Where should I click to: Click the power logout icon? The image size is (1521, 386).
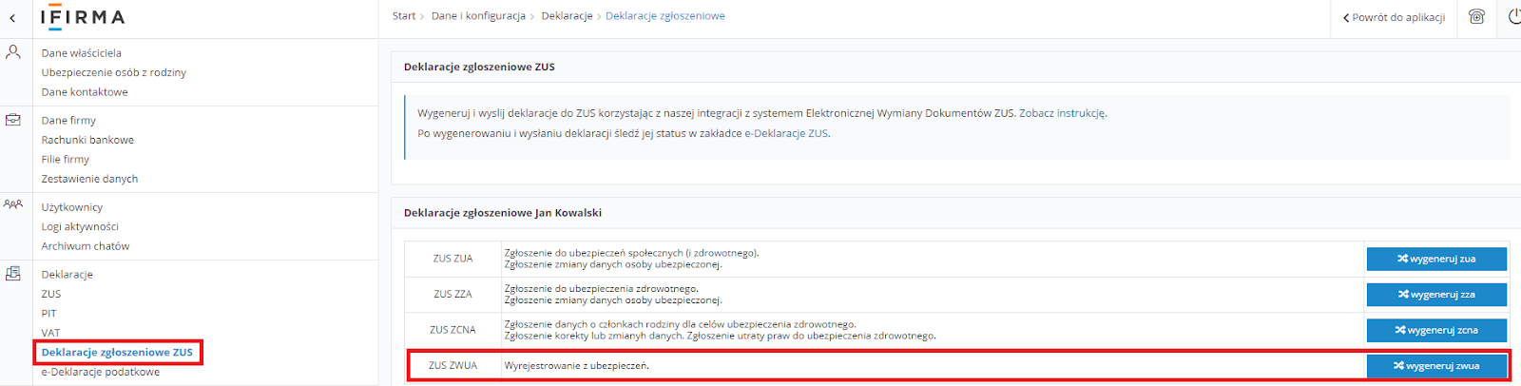(1514, 17)
